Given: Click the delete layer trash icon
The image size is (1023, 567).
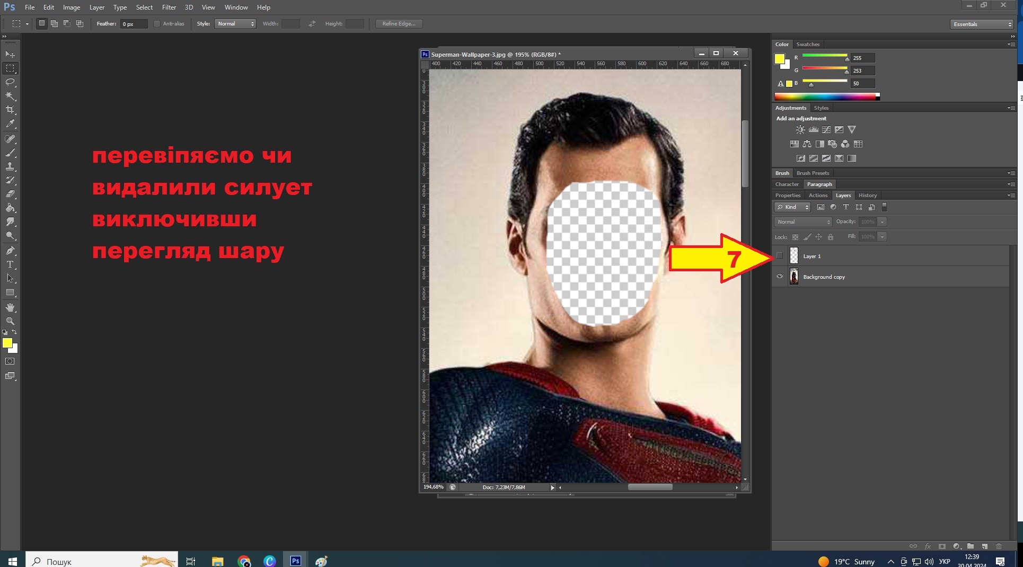Looking at the screenshot, I should point(999,546).
